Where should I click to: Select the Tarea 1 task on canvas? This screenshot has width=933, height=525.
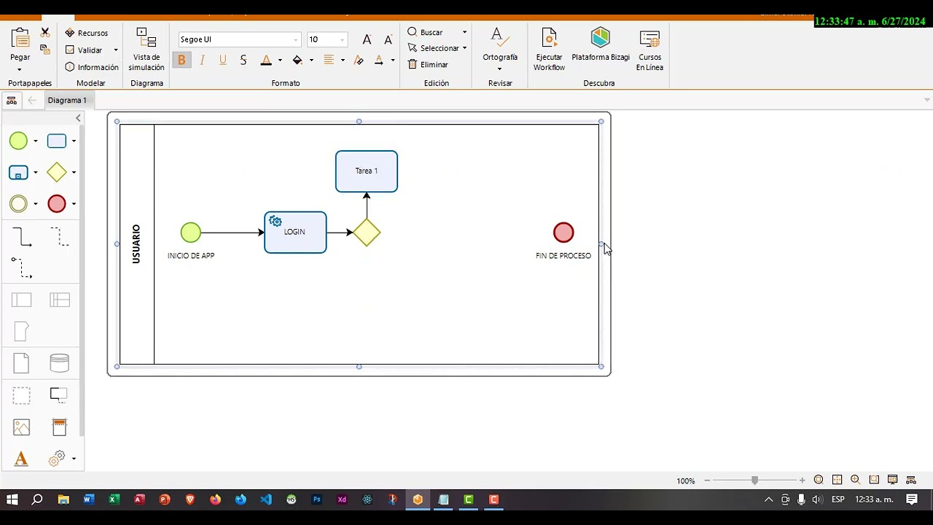[367, 171]
